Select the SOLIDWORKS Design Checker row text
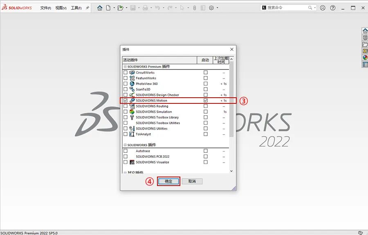 [x=157, y=95]
